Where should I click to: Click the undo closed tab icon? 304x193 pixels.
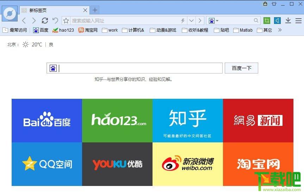[55, 20]
